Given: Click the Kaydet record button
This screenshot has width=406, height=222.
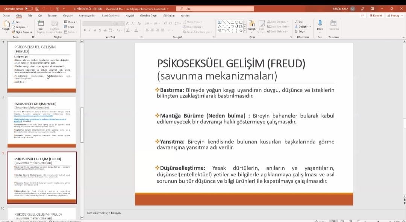Looking at the screenshot, I should tap(376, 16).
